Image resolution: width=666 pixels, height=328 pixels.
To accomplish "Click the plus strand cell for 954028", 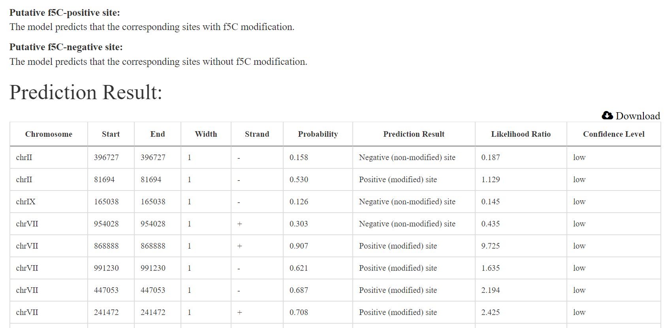I will coord(257,224).
